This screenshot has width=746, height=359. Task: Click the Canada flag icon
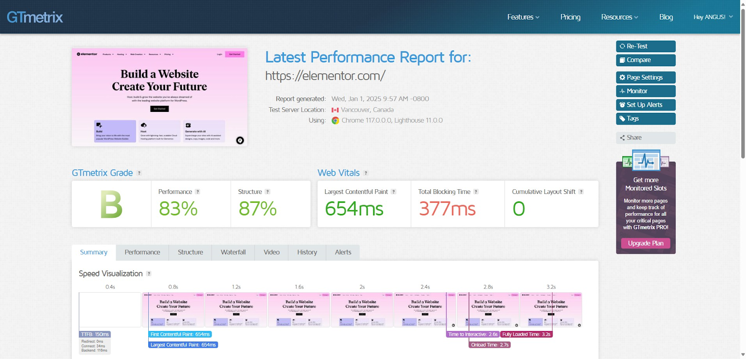335,110
